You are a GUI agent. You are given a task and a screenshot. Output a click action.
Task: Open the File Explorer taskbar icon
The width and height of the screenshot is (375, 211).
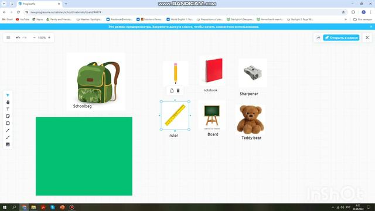tap(33, 207)
